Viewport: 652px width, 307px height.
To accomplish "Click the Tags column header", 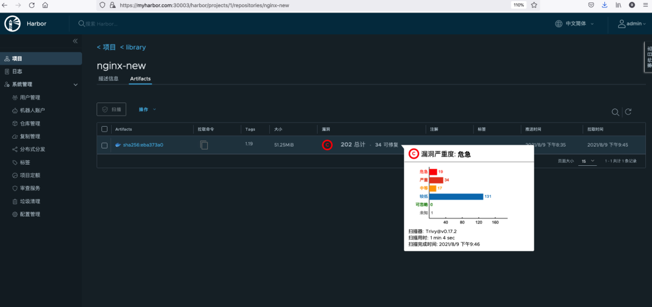I will pos(250,129).
